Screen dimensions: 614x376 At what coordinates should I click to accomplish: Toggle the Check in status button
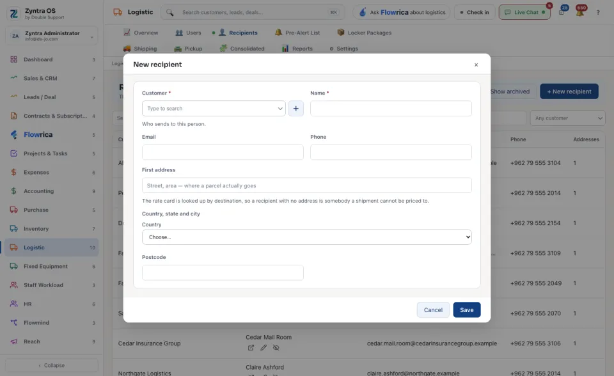coord(475,12)
